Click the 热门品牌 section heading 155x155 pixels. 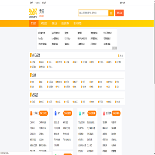pos(36,55)
